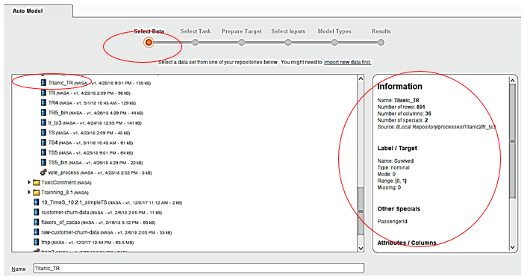
Task: Select the raw-customer-churn-data entry
Action: [107, 232]
